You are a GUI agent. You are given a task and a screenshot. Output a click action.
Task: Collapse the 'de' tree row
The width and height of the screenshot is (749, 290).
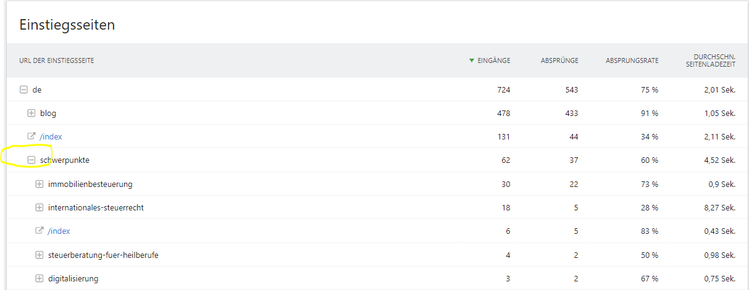(23, 90)
